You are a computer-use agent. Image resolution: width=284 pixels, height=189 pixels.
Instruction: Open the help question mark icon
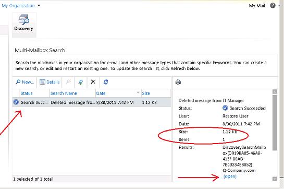(x=273, y=6)
